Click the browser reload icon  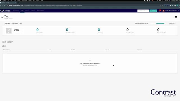(x=5, y=5)
